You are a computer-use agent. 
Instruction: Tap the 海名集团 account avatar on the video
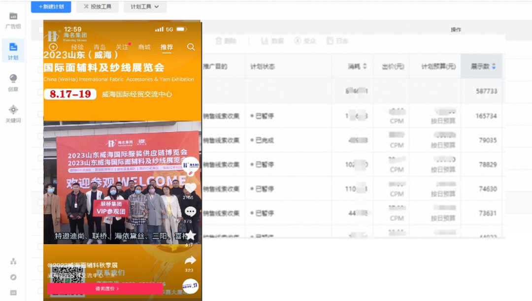(190, 166)
